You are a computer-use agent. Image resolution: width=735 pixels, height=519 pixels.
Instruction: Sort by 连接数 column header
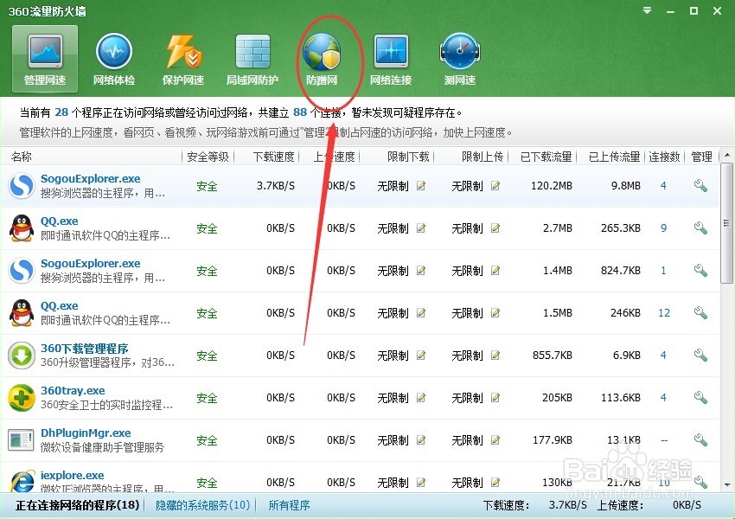point(664,157)
